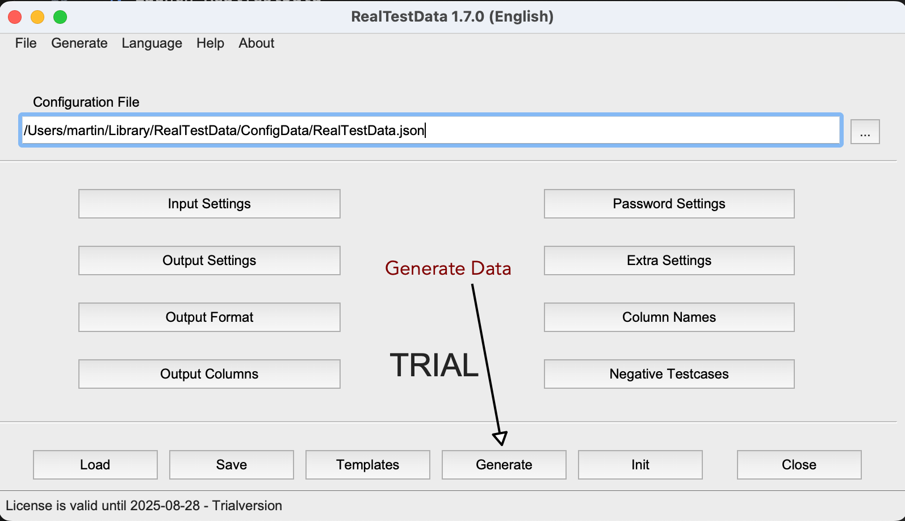The height and width of the screenshot is (521, 905).
Task: Open Output Format settings
Action: pos(210,317)
